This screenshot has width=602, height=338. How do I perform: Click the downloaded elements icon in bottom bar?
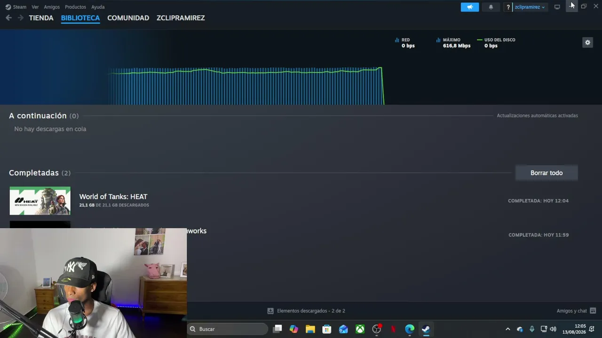(x=270, y=311)
